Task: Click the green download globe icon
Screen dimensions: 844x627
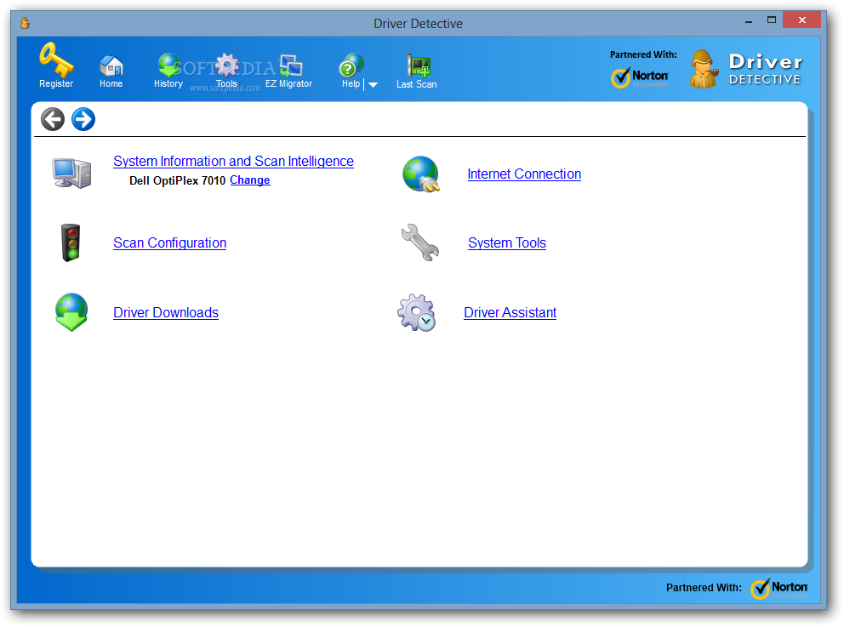Action: [71, 312]
